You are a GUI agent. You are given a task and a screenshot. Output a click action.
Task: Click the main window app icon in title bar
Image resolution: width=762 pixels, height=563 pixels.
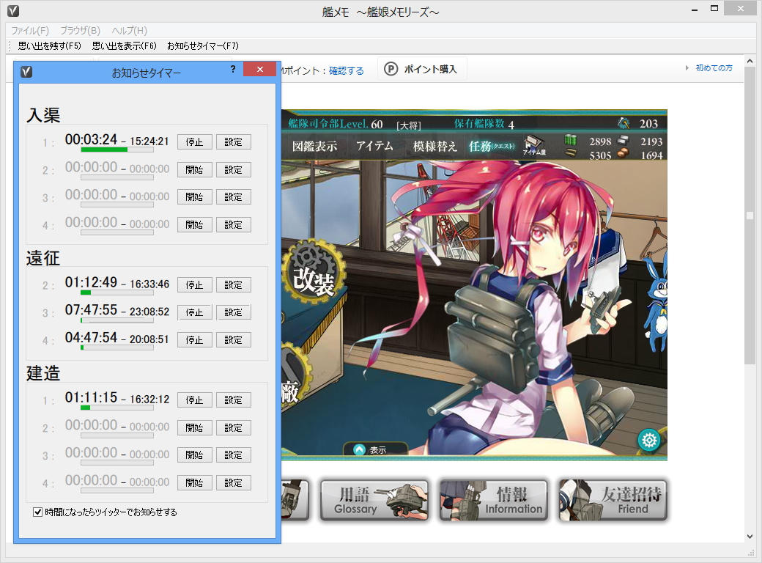click(x=13, y=11)
